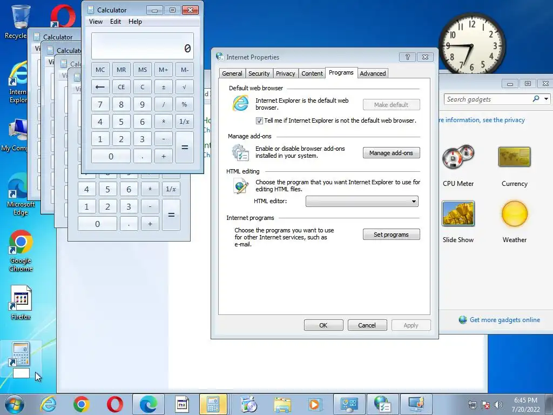Click digit 7 on front Calculator

point(100,104)
